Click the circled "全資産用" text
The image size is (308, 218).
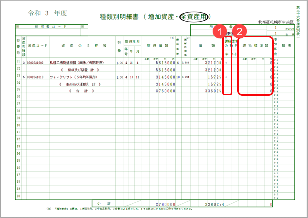click(x=194, y=17)
